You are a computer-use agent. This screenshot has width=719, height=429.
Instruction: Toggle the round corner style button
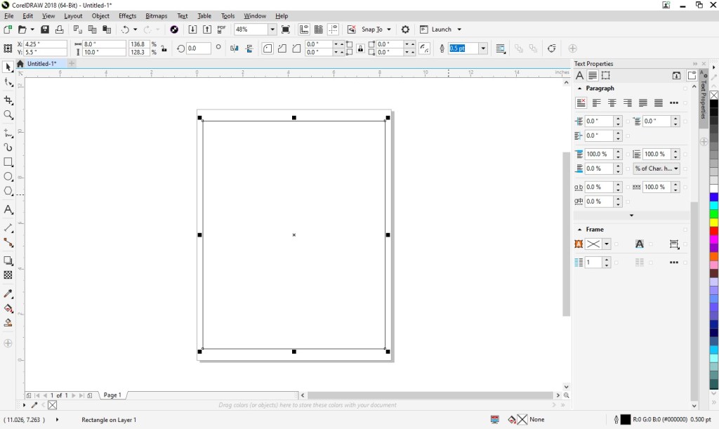(x=268, y=48)
